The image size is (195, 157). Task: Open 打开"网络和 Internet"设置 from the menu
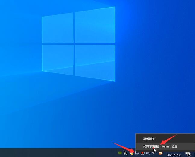pyautogui.click(x=165, y=146)
